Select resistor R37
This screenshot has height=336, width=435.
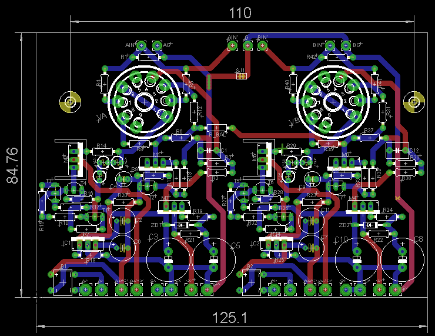tap(370, 138)
